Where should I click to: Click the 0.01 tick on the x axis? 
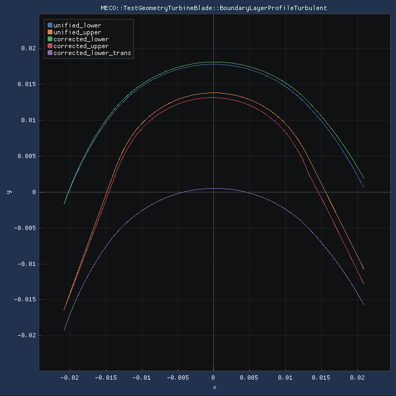pyautogui.click(x=285, y=377)
